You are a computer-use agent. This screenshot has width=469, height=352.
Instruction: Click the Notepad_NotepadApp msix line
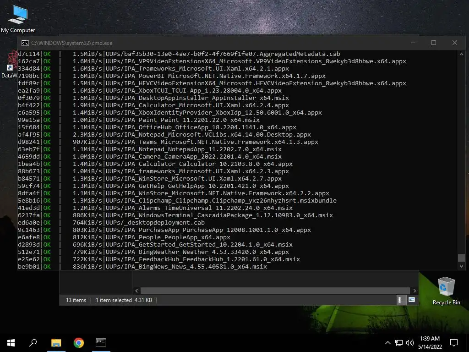tap(150, 149)
